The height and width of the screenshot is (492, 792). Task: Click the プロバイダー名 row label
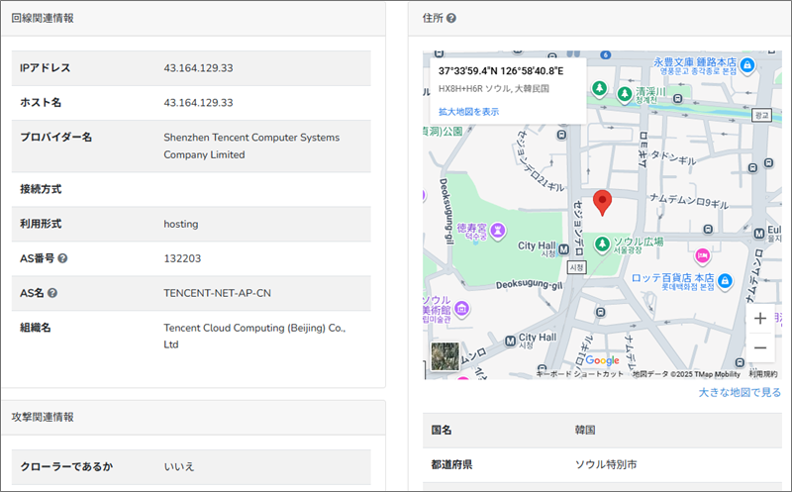55,137
